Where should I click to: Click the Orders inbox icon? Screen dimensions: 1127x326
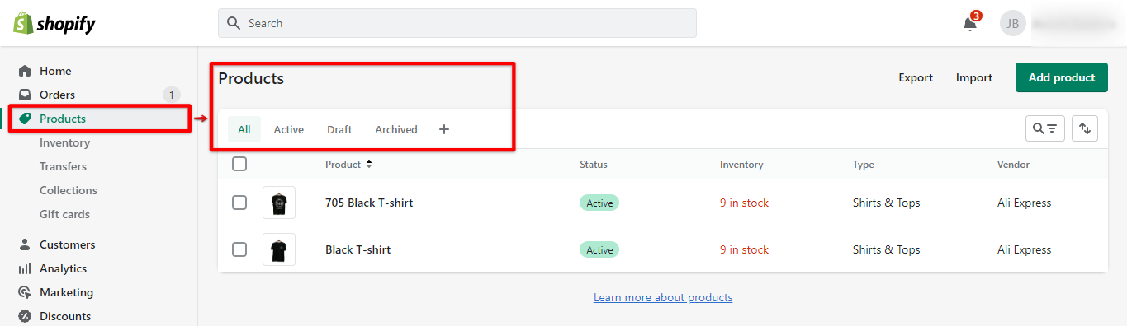pyautogui.click(x=25, y=95)
